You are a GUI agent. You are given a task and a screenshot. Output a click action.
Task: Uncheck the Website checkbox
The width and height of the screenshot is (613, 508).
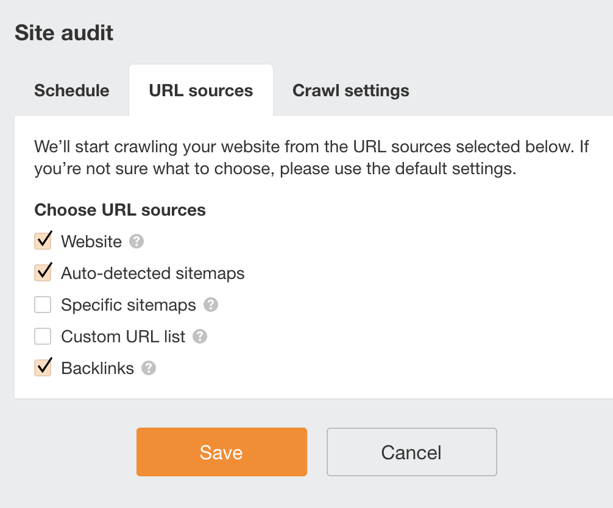[43, 241]
